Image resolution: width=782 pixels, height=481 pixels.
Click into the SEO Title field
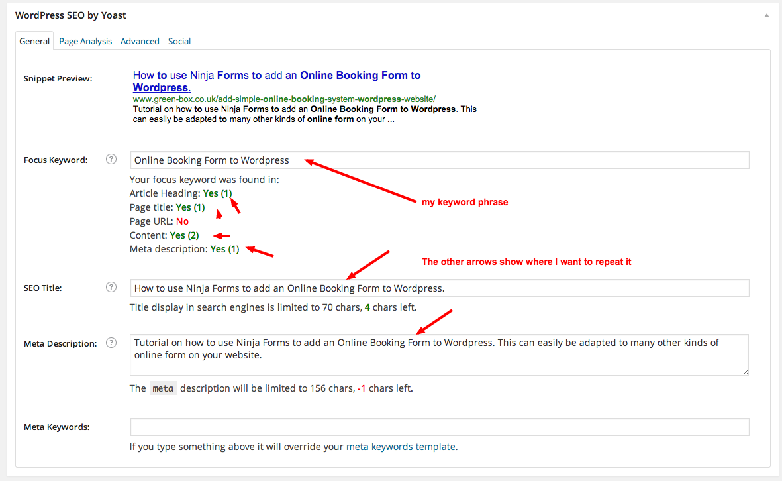click(440, 288)
